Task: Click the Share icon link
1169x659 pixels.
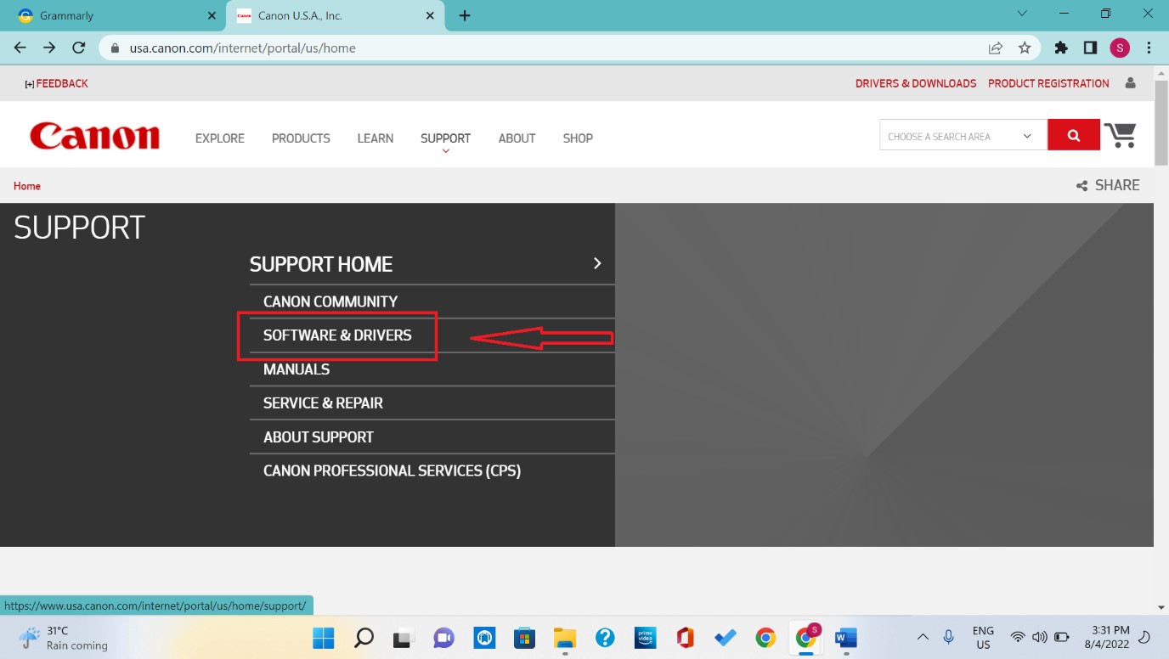Action: point(1108,185)
